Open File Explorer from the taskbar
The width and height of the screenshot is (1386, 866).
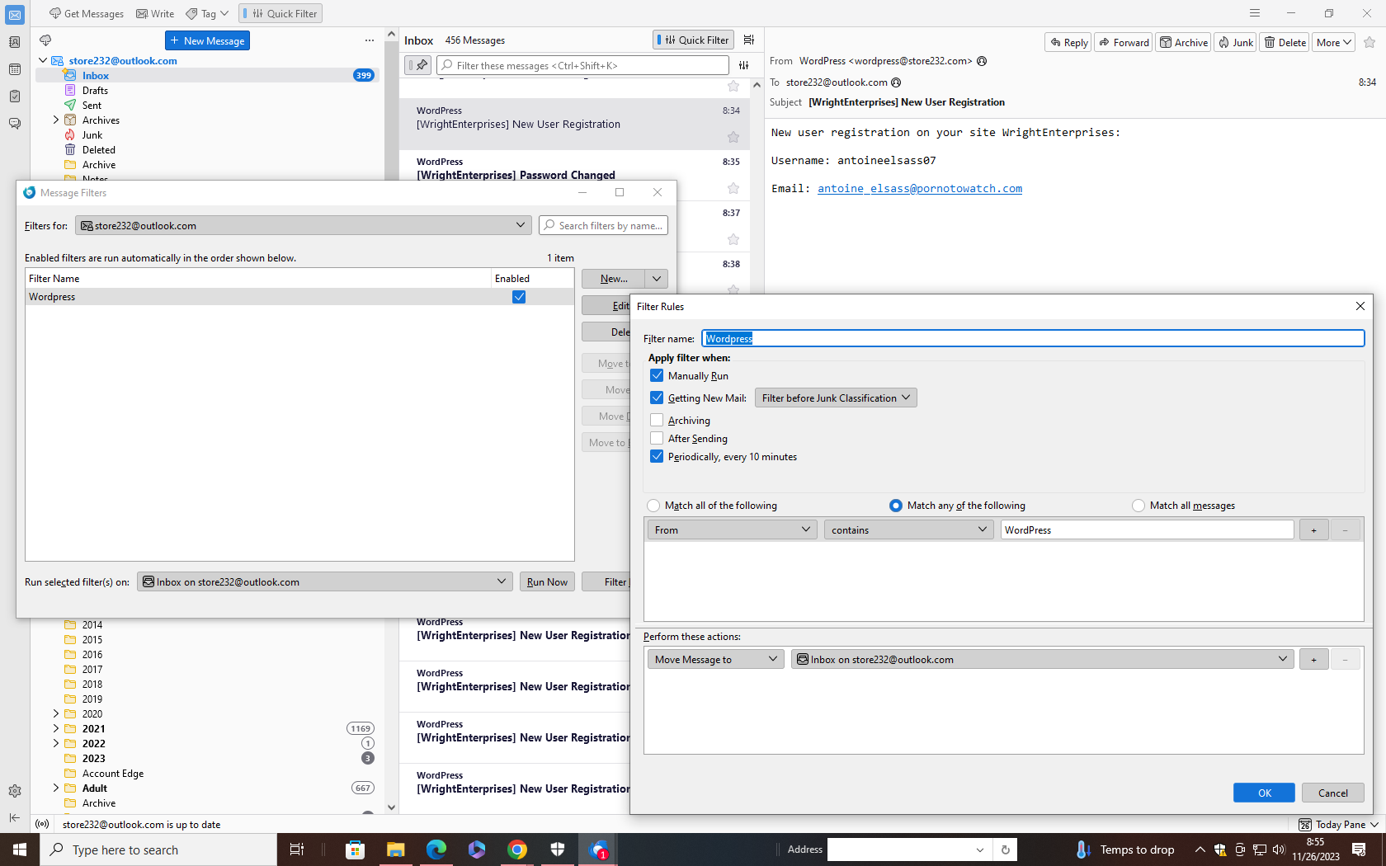[396, 850]
